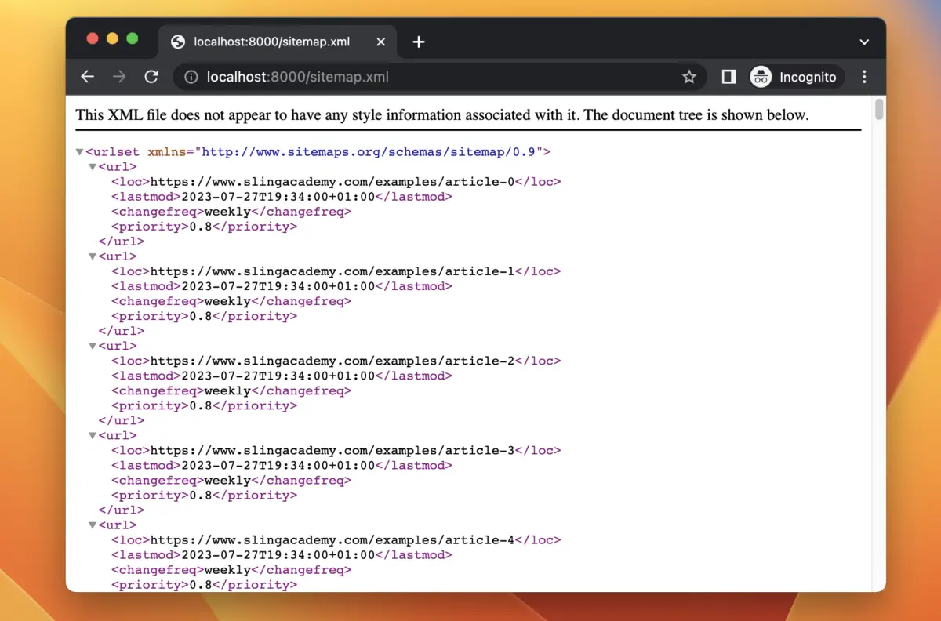Viewport: 941px width, 621px height.
Task: Click the 'weekly' changefreq under article-2
Action: point(227,390)
